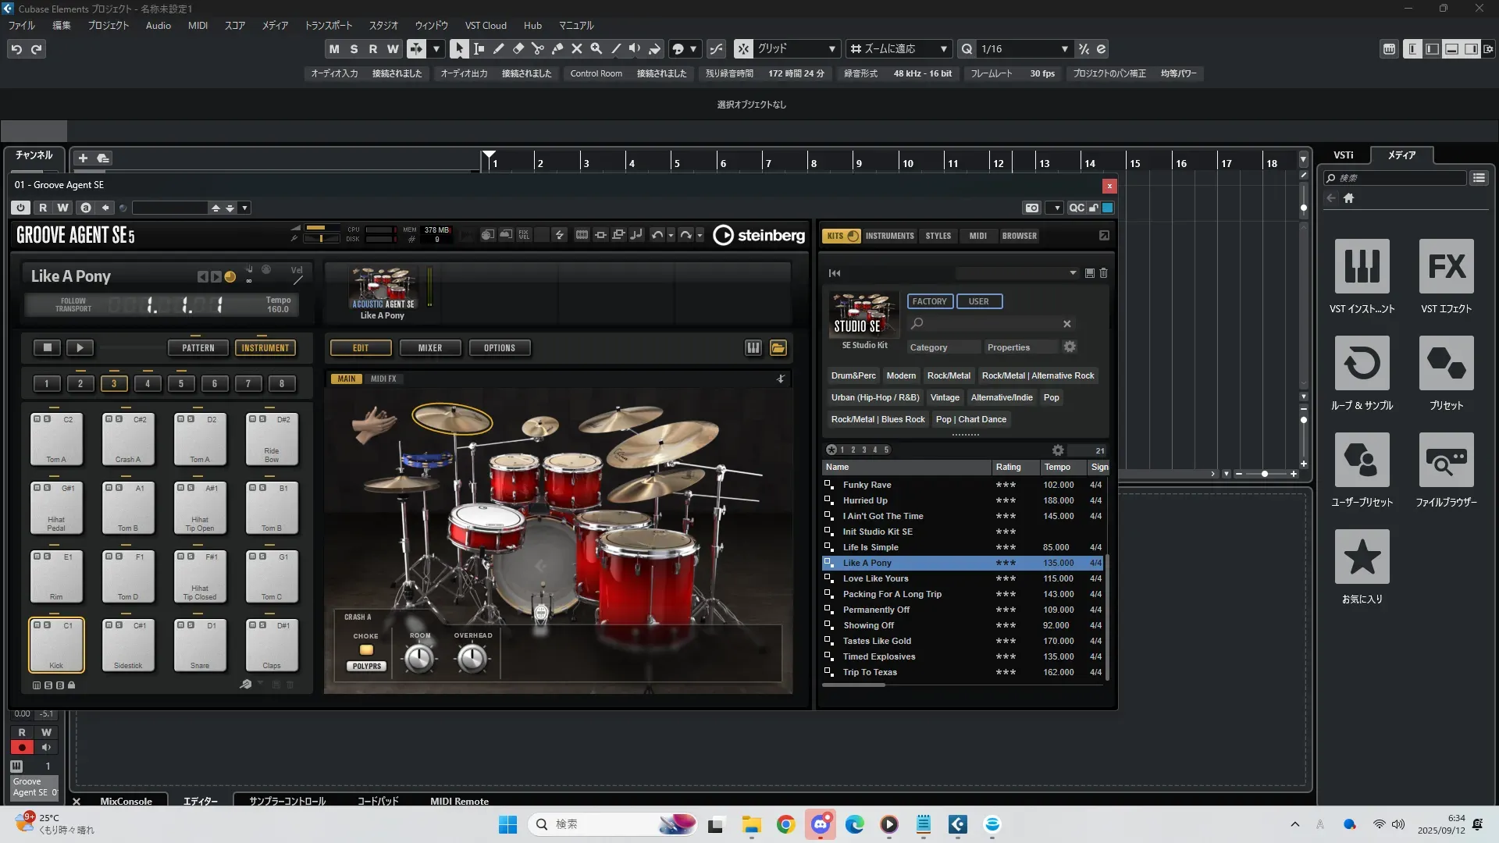Select the Mute X tool

click(577, 48)
